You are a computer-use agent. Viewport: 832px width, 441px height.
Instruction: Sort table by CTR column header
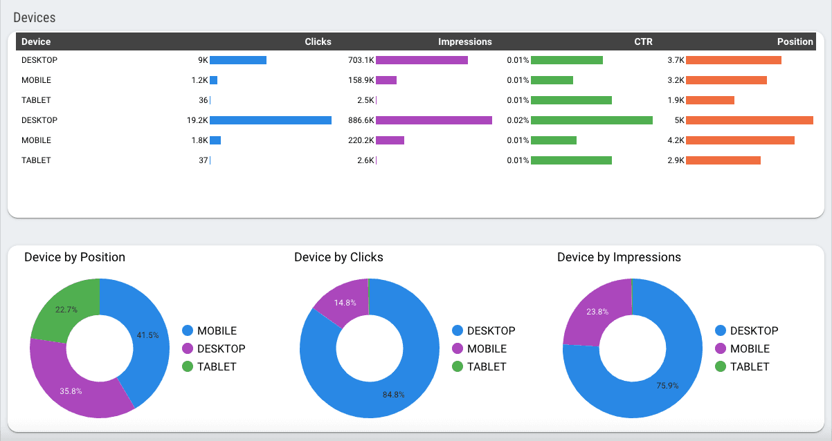click(643, 41)
